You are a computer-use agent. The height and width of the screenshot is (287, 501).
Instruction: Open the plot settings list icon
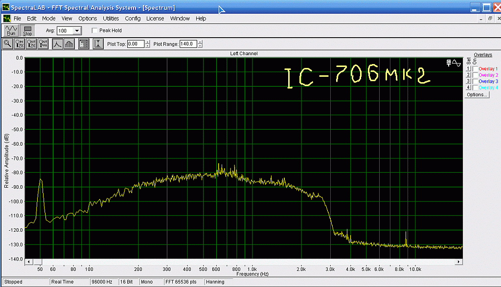click(x=83, y=44)
